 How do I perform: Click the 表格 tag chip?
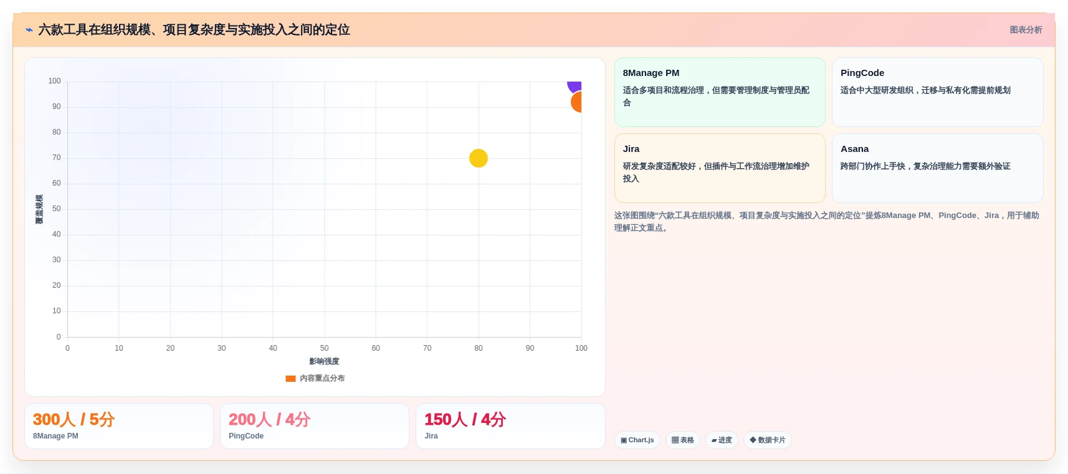coord(683,440)
